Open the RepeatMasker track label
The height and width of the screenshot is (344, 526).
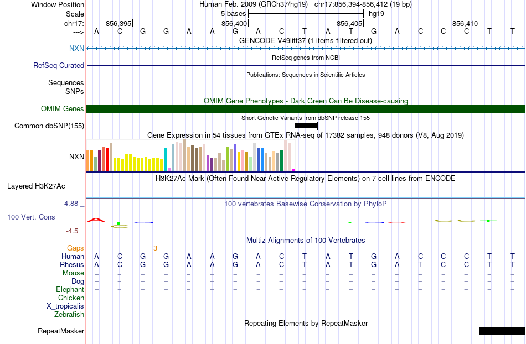61,331
